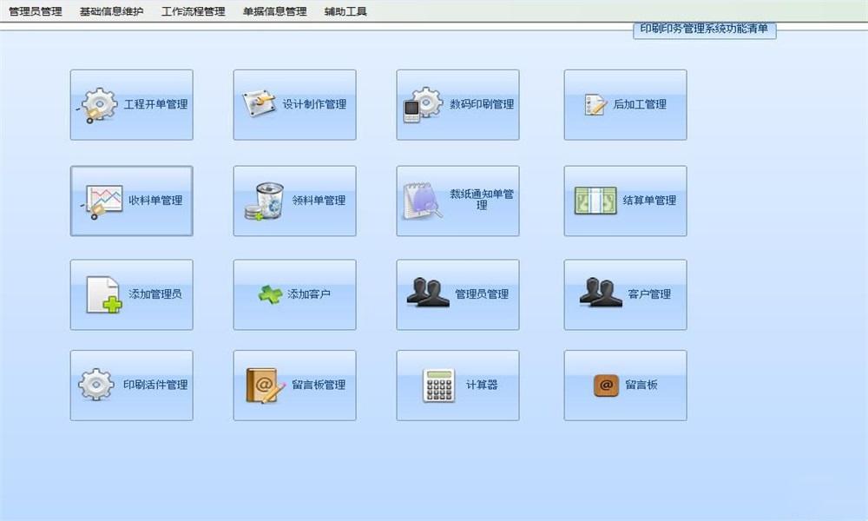Screen dimensions: 868x521
Task: Click the 添加客户 green plus icon
Action: tap(271, 294)
